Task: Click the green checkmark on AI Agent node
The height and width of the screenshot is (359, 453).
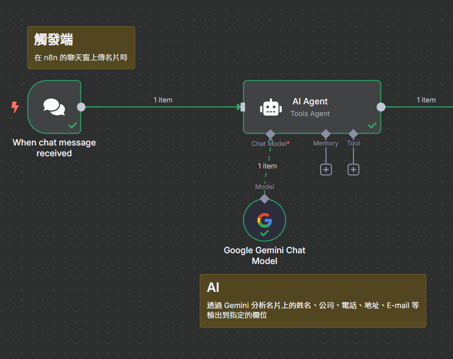Action: [372, 125]
